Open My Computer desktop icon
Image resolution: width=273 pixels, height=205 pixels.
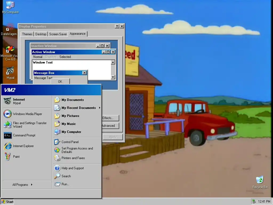[10, 7]
